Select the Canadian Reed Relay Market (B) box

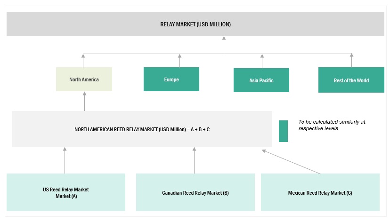coord(195,192)
